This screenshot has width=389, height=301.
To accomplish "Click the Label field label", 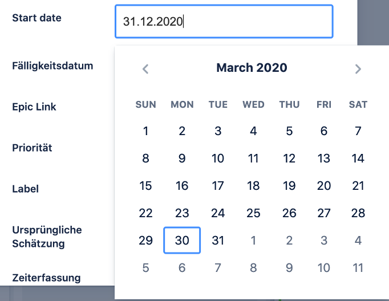I will [25, 189].
